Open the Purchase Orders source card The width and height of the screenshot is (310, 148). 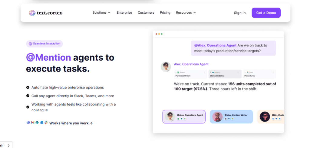pyautogui.click(x=190, y=74)
